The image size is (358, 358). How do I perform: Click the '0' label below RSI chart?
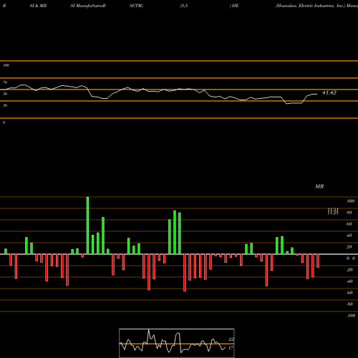tap(4, 122)
